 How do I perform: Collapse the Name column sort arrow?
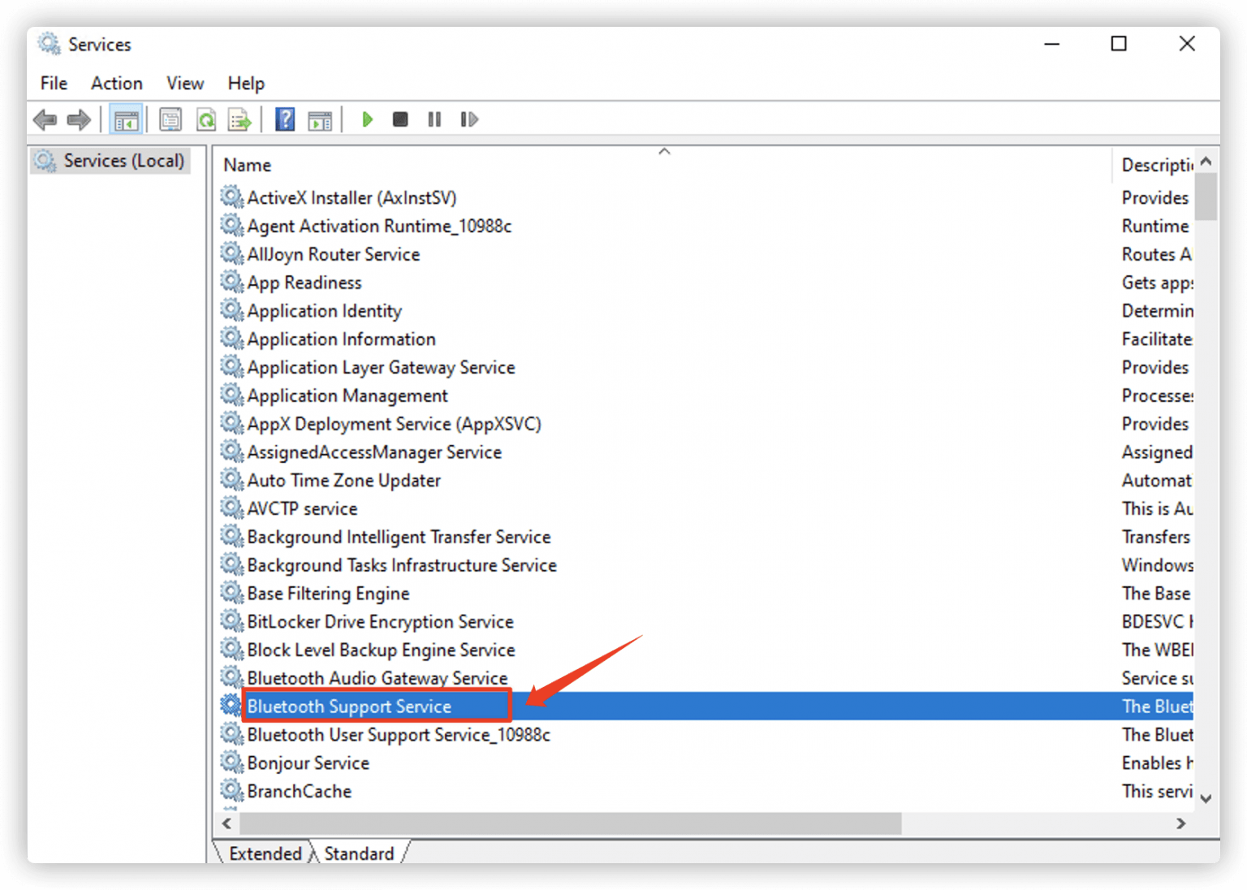[x=664, y=151]
